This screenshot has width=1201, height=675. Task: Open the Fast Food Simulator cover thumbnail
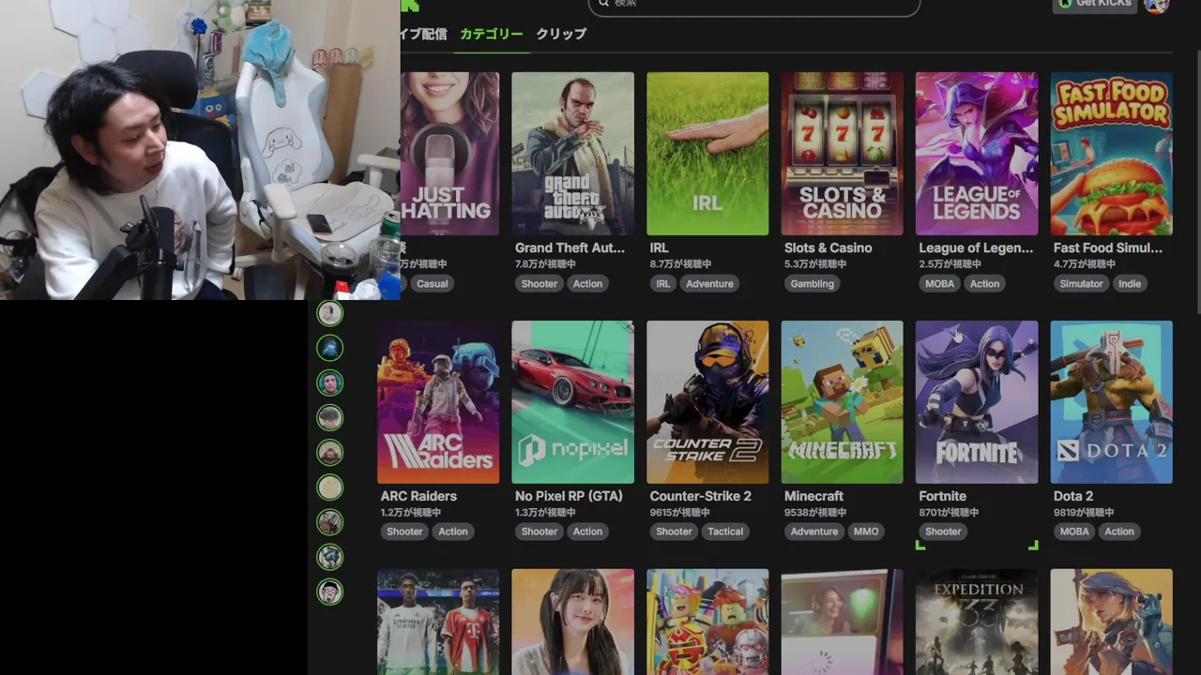tap(1112, 154)
